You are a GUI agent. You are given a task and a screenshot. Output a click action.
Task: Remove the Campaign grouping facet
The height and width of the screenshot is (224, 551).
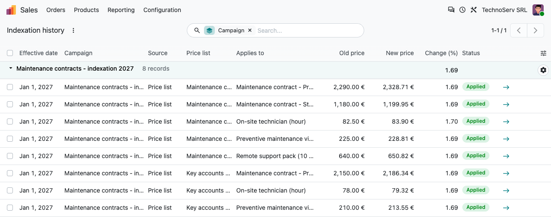click(250, 30)
